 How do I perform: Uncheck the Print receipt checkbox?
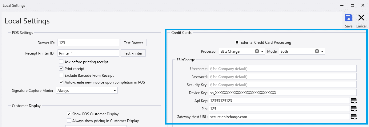click(61, 68)
